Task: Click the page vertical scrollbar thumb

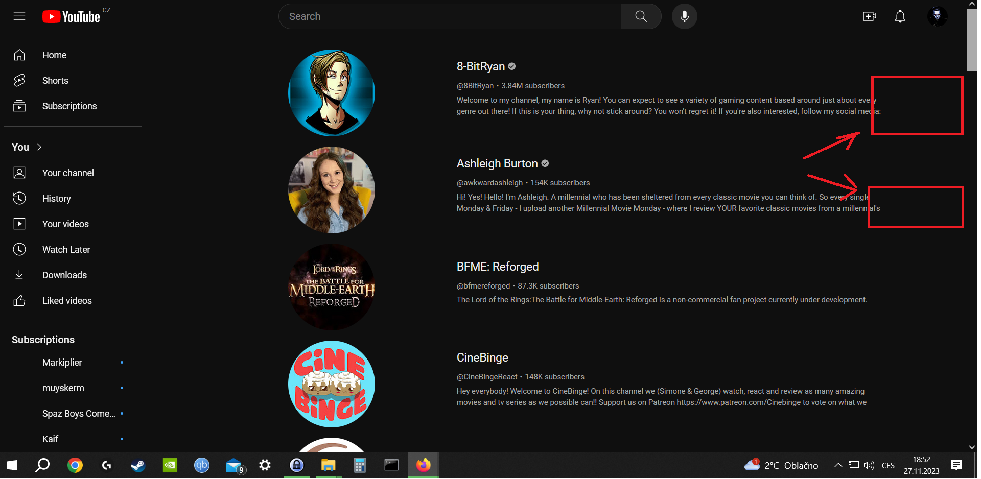Action: click(971, 40)
